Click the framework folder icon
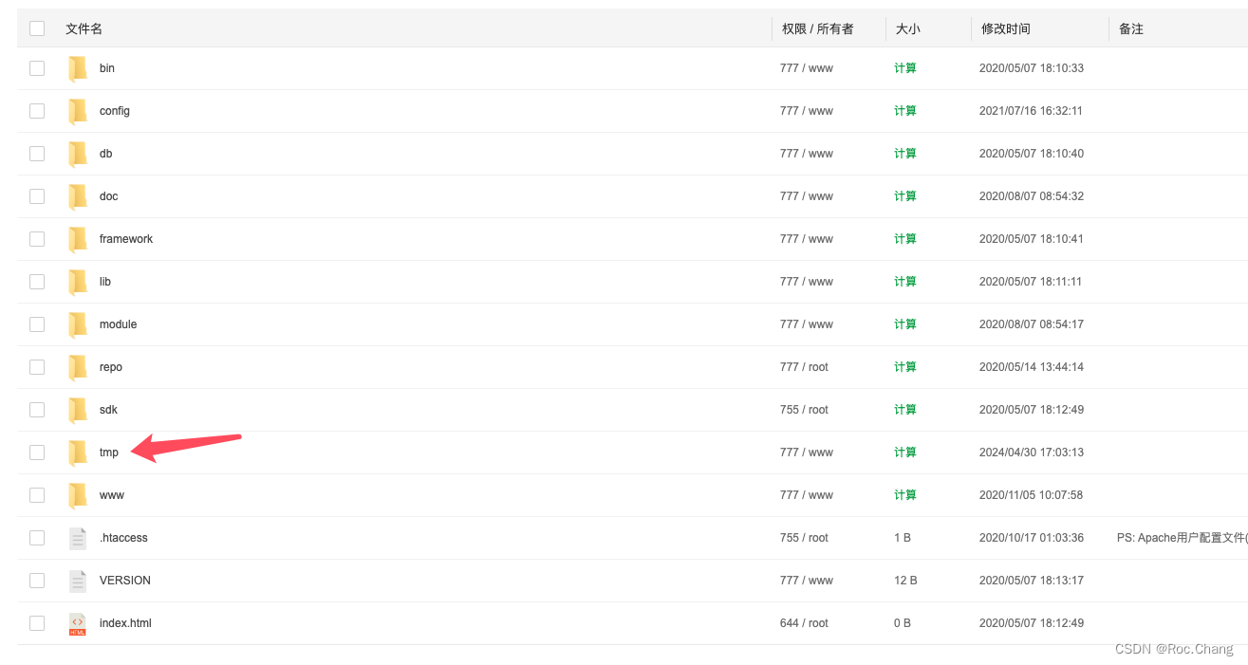 [x=78, y=239]
